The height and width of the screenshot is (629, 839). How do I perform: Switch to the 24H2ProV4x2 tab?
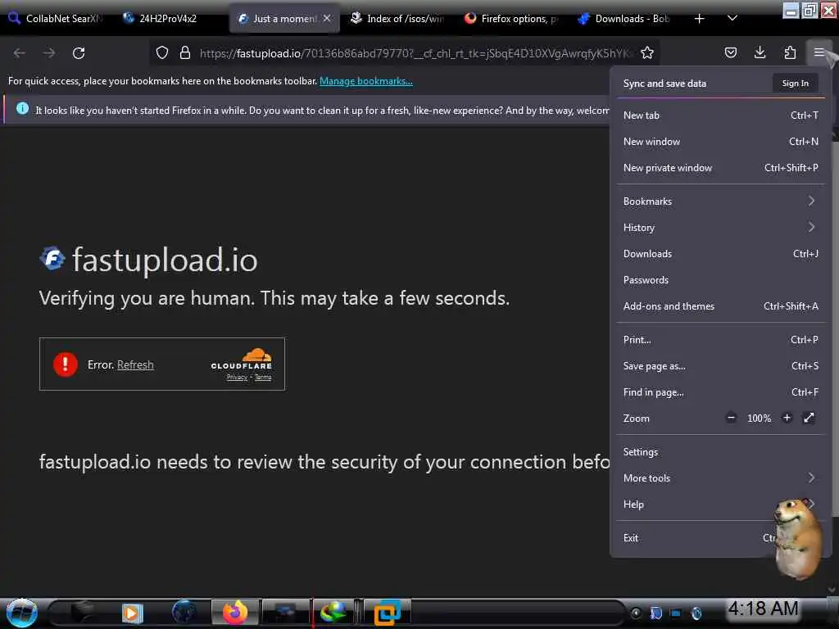click(x=167, y=19)
